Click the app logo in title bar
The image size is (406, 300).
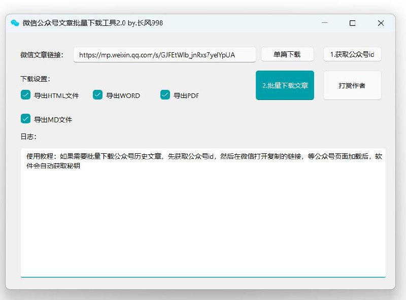click(x=14, y=23)
